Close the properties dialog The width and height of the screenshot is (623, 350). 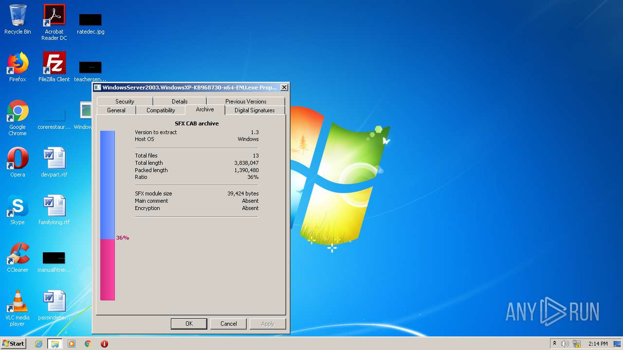(284, 87)
